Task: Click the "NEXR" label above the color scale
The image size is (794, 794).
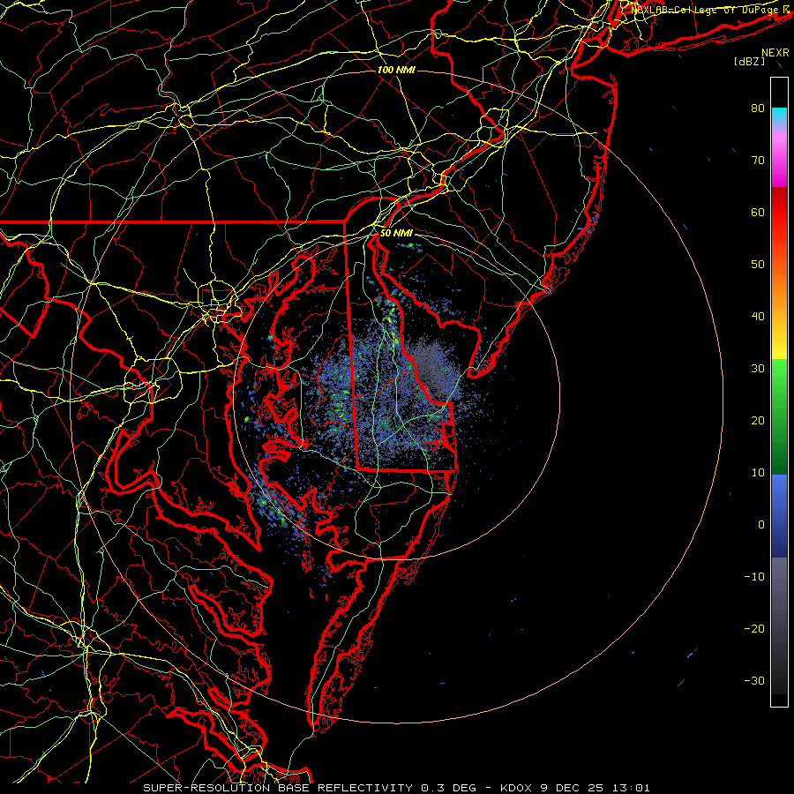Action: (775, 53)
